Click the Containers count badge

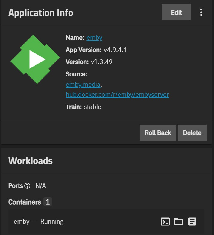[48, 202]
